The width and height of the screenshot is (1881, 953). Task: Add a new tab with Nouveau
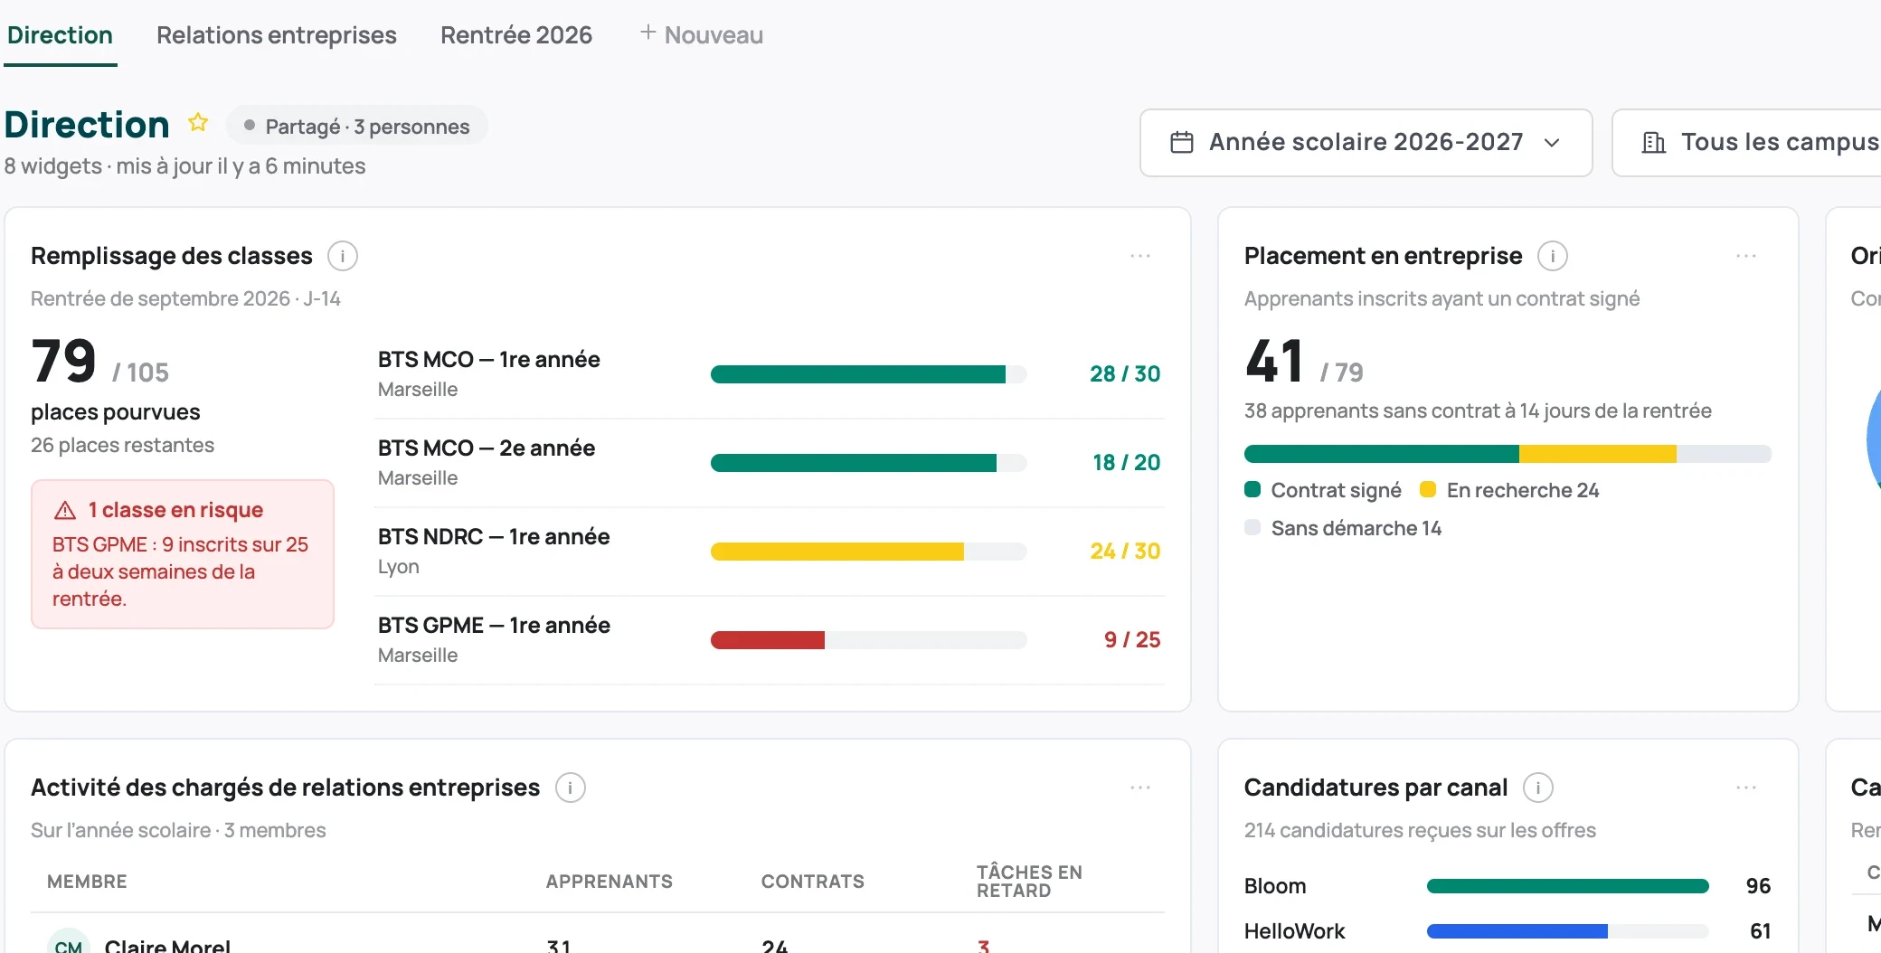[702, 35]
